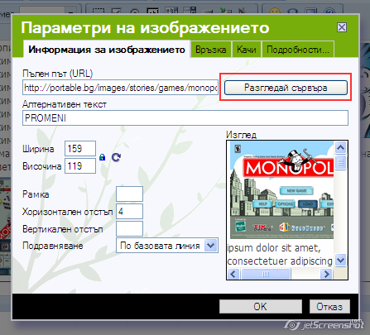Image resolution: width=370 pixels, height=335 pixels.
Task: Click the Monopoly preview image
Action: click(x=281, y=190)
